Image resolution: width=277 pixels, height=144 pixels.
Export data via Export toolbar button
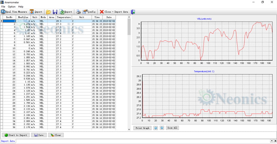coord(66,12)
